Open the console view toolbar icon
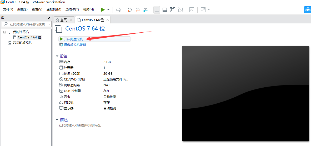The image size is (311, 146). [x=192, y=10]
